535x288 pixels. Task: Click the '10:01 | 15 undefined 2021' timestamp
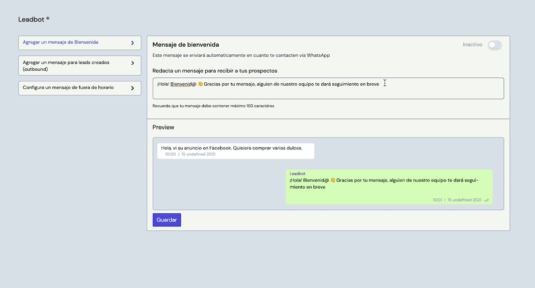coord(457,200)
